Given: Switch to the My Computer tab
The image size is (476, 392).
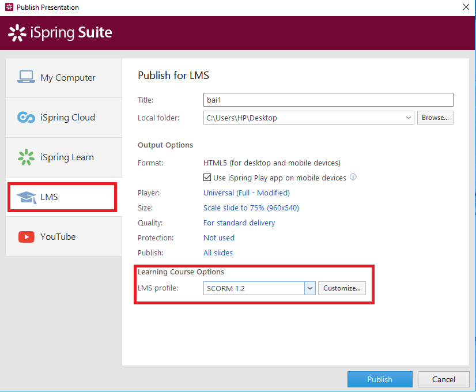Looking at the screenshot, I should (x=64, y=78).
